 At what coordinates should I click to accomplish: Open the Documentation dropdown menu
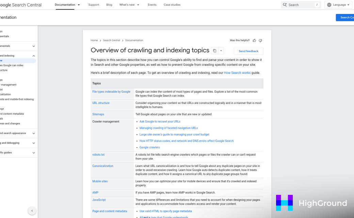pos(67,4)
